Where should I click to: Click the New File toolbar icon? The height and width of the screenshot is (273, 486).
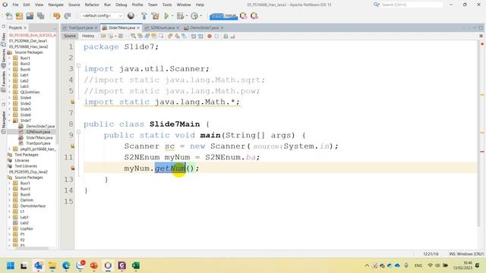click(9, 16)
